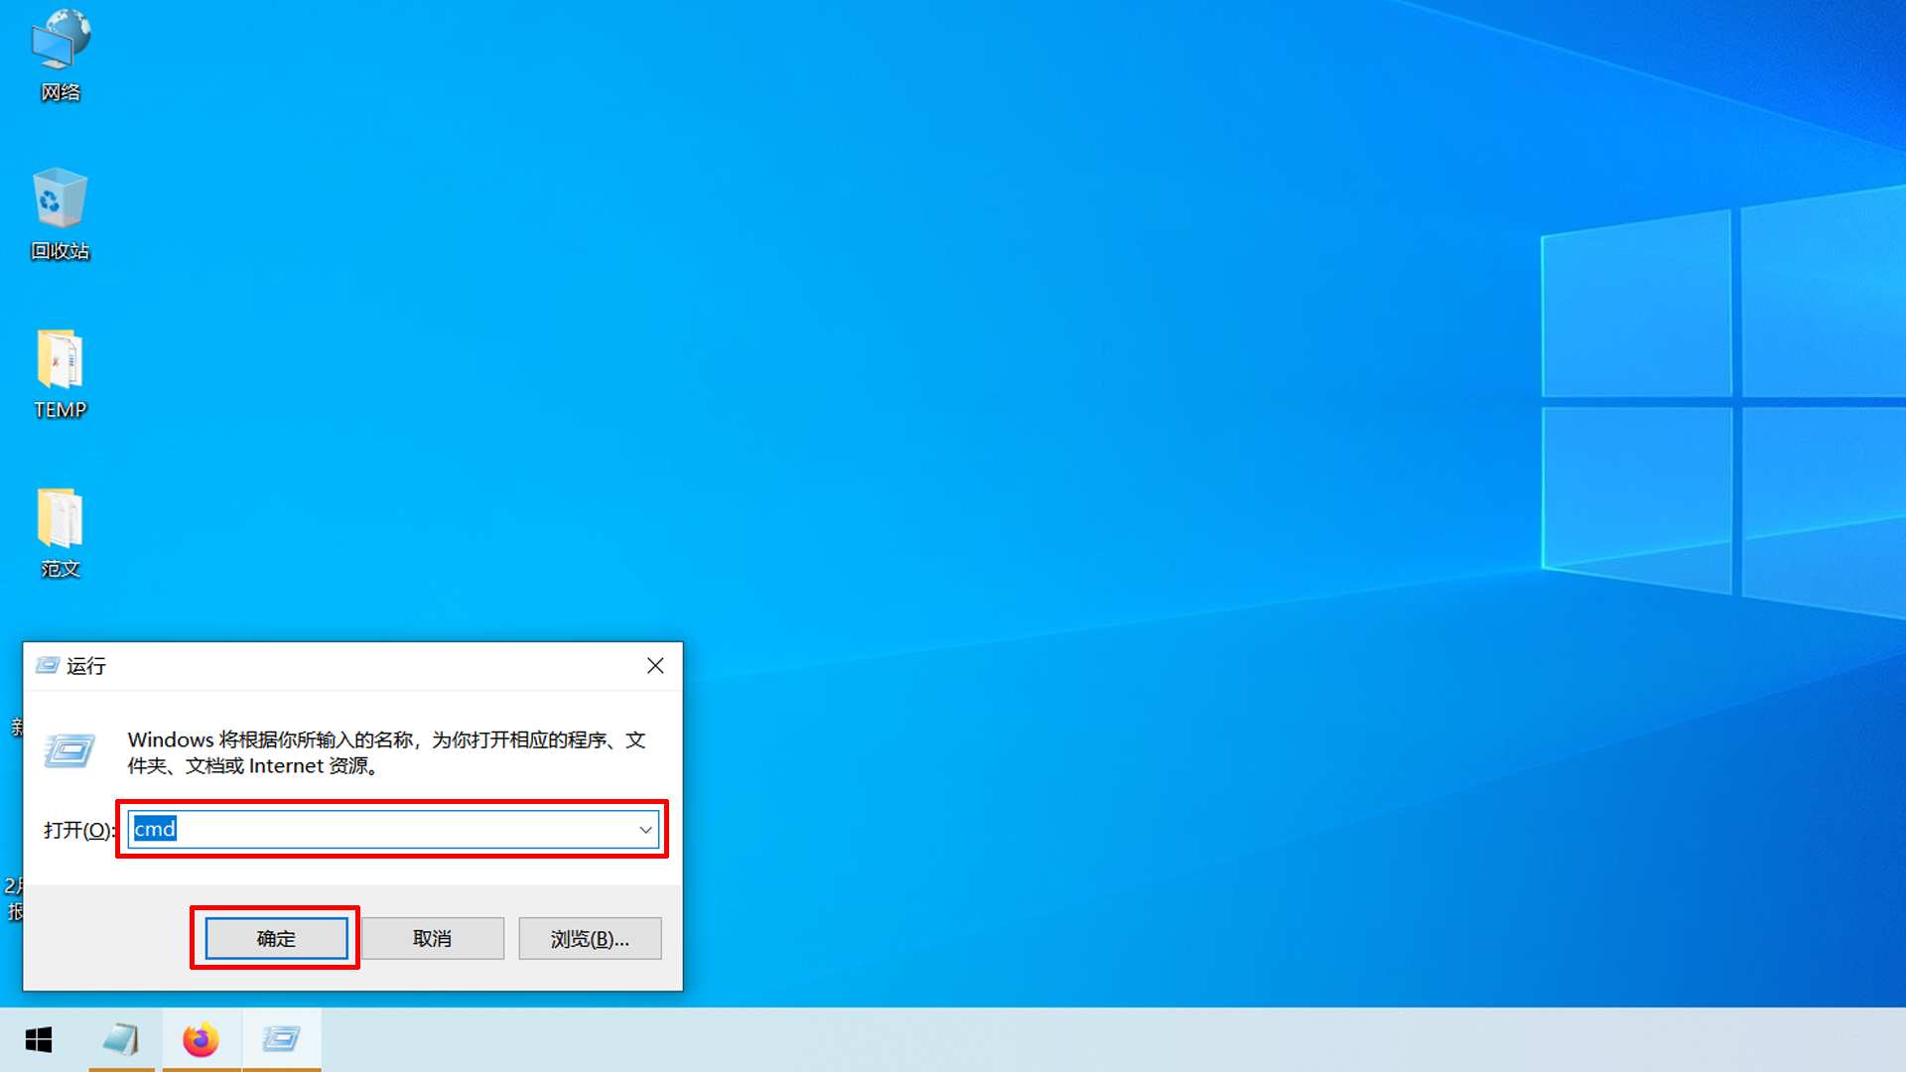Switch to Notepad in the taskbar
This screenshot has width=1906, height=1072.
[121, 1039]
